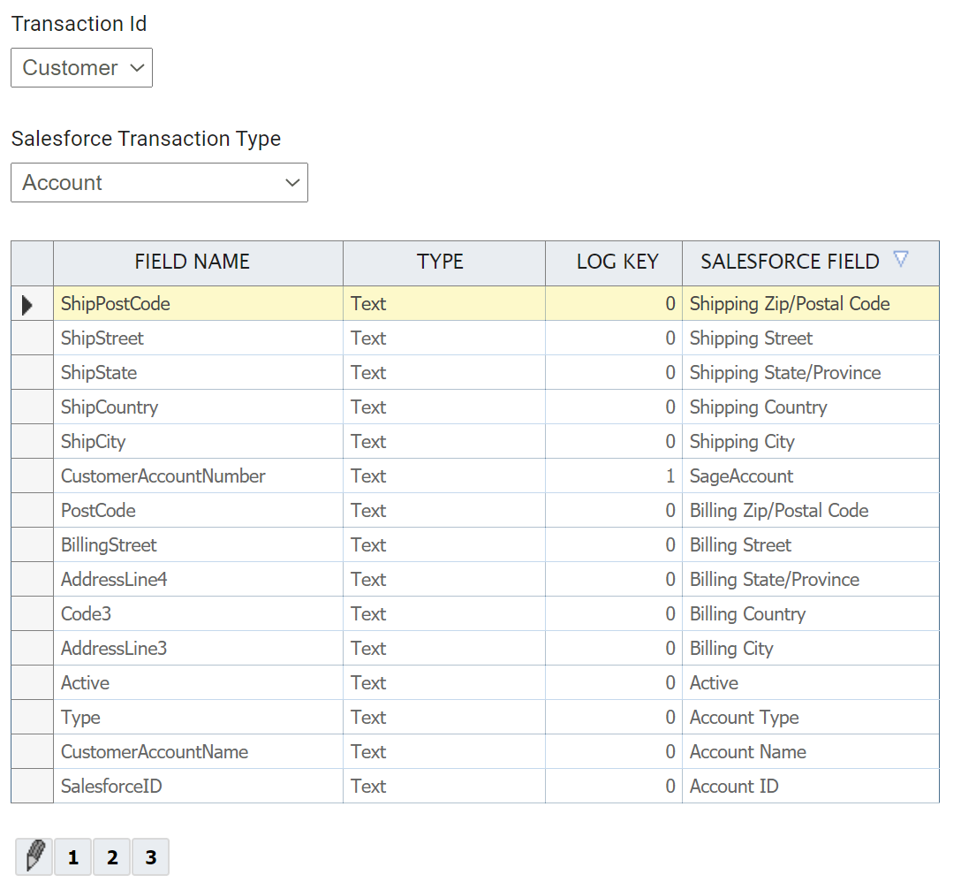Select the ShipPostCode field name cell
Viewport: 961px width, 890px height.
[115, 304]
